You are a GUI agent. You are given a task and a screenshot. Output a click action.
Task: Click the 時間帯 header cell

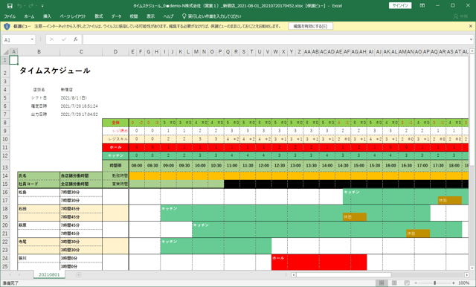pos(115,166)
